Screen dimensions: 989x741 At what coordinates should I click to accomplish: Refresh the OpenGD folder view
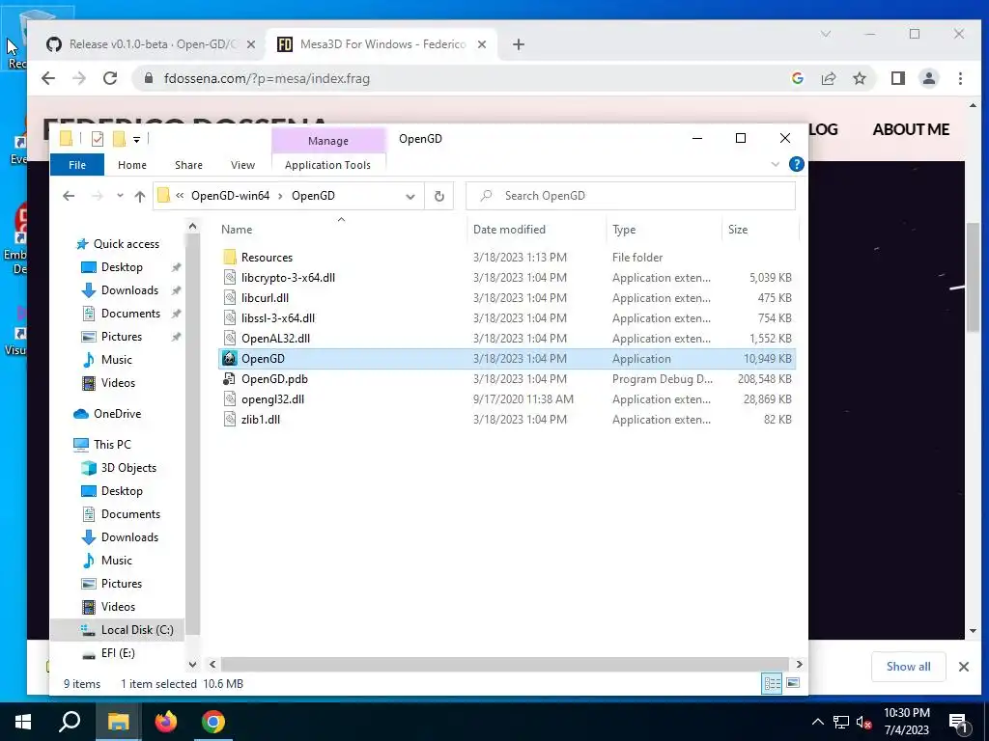pos(439,196)
